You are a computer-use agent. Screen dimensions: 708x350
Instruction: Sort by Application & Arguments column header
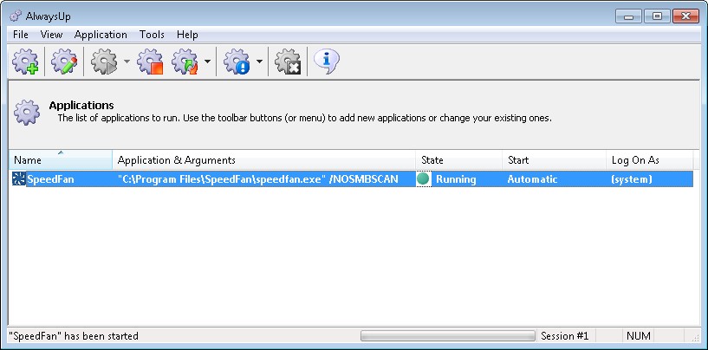(x=264, y=160)
